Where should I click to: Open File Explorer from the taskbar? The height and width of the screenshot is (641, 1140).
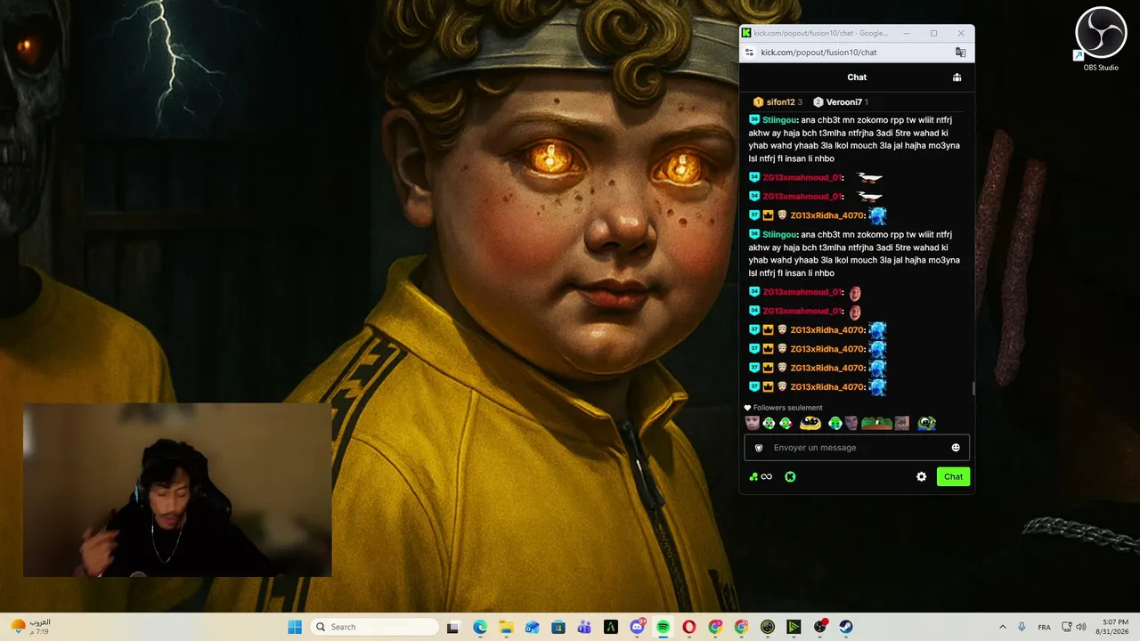click(506, 627)
